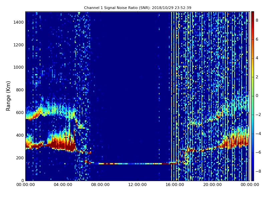Click the x-axis tick label '16:00:00'

click(175, 185)
